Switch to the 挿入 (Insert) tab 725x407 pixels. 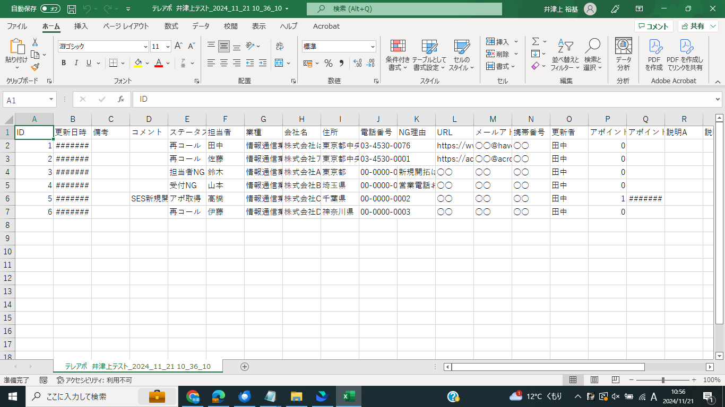tap(81, 26)
